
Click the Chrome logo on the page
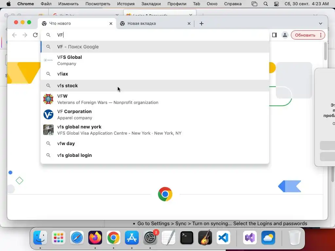[165, 194]
